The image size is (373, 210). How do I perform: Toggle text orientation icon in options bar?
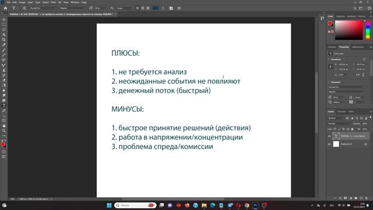pyautogui.click(x=24, y=8)
